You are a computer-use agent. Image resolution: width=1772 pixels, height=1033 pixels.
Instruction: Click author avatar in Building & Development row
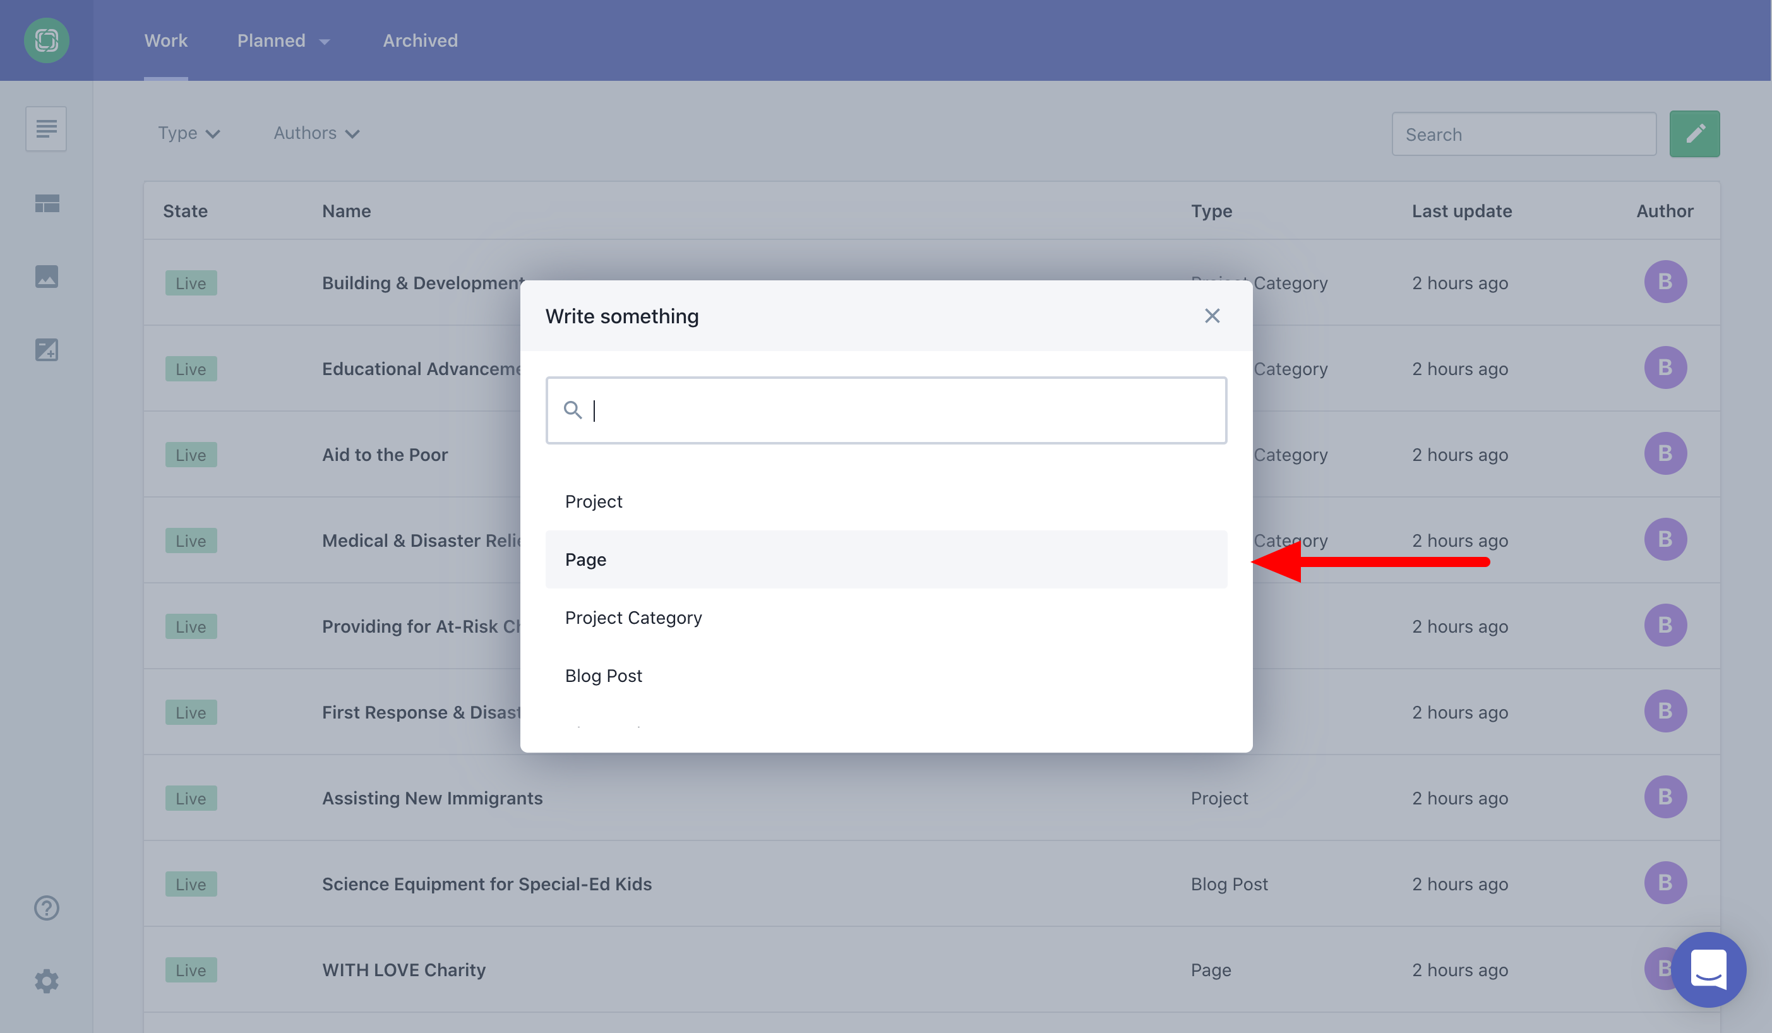[x=1665, y=282]
